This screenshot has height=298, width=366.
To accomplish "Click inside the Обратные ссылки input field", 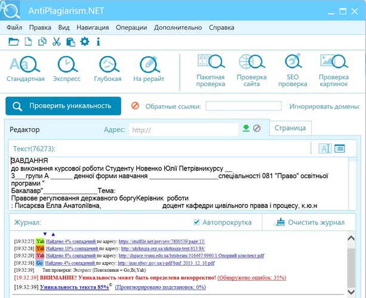I will click(x=244, y=106).
